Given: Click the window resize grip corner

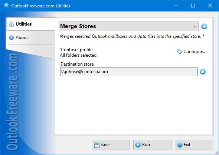Looking at the screenshot, I should pos(217,153).
